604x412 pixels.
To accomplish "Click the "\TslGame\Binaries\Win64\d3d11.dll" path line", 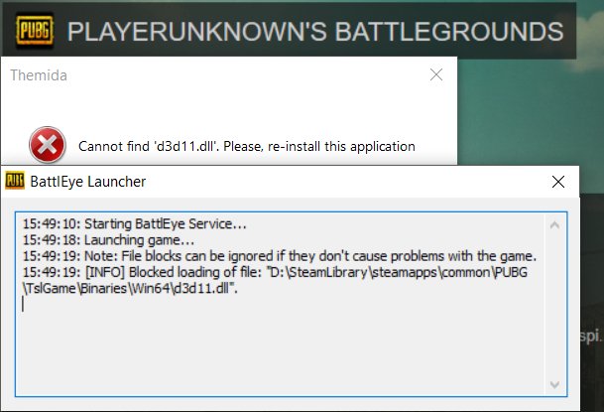I will coord(130,289).
